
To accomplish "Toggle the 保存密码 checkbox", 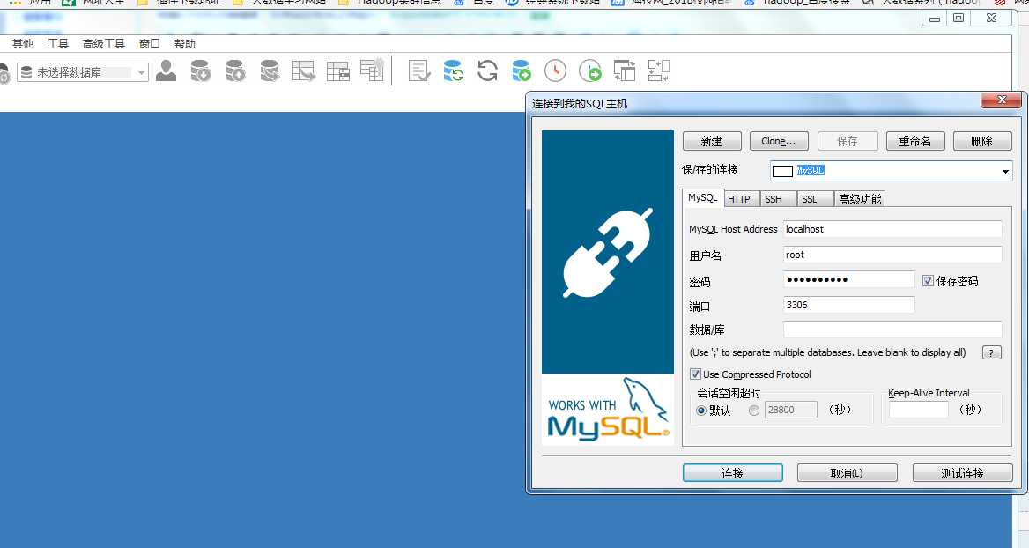I will pyautogui.click(x=928, y=281).
